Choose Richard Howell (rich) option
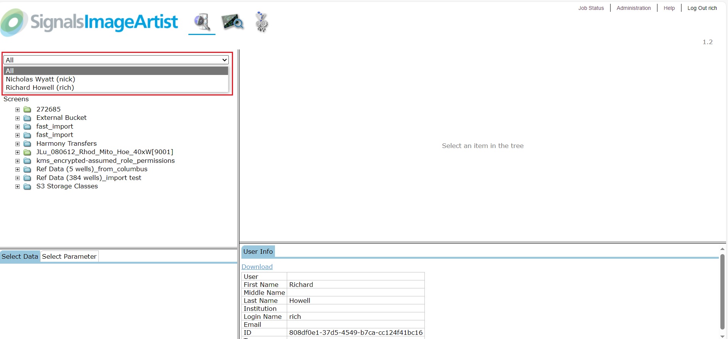728x339 pixels. 116,88
